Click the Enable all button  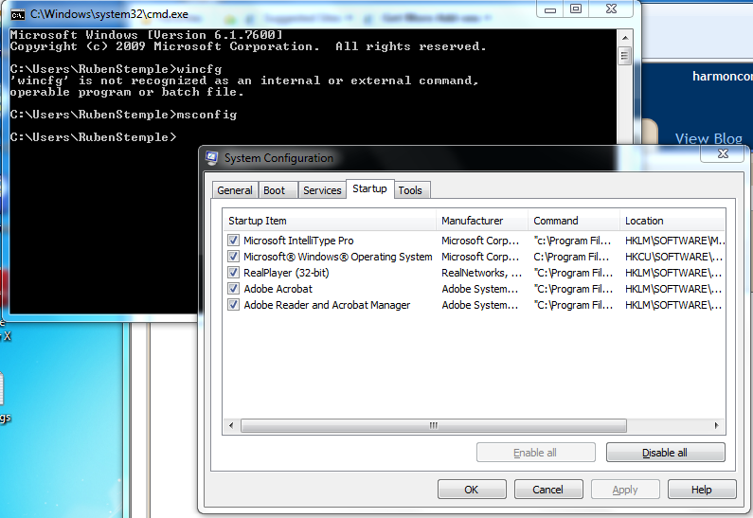click(x=535, y=453)
